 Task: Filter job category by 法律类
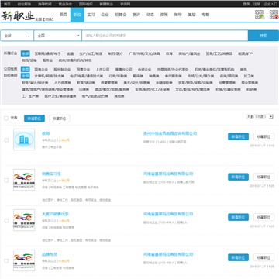(84, 90)
